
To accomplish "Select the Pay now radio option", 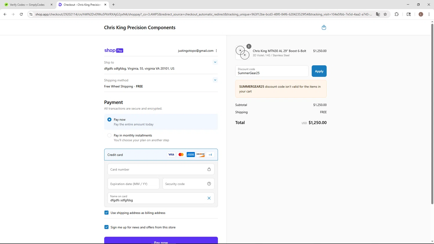I will [109, 120].
